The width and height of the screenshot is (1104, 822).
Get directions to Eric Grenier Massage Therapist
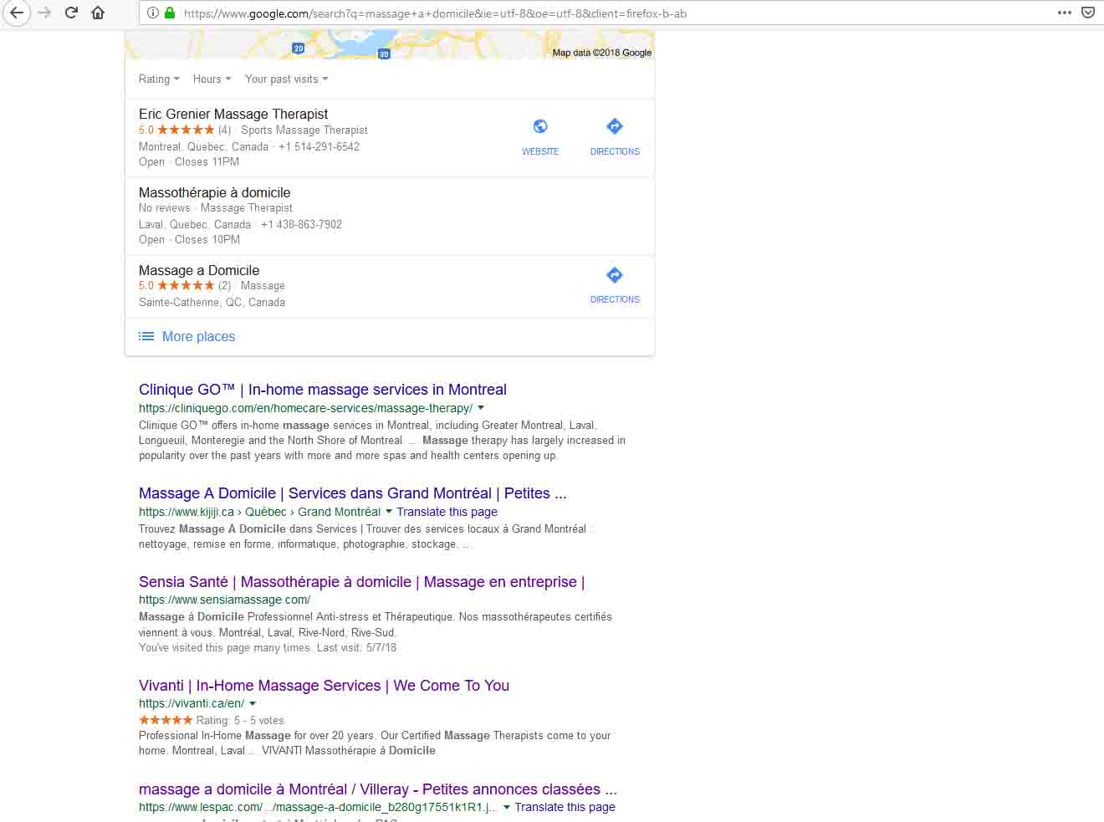tap(615, 127)
